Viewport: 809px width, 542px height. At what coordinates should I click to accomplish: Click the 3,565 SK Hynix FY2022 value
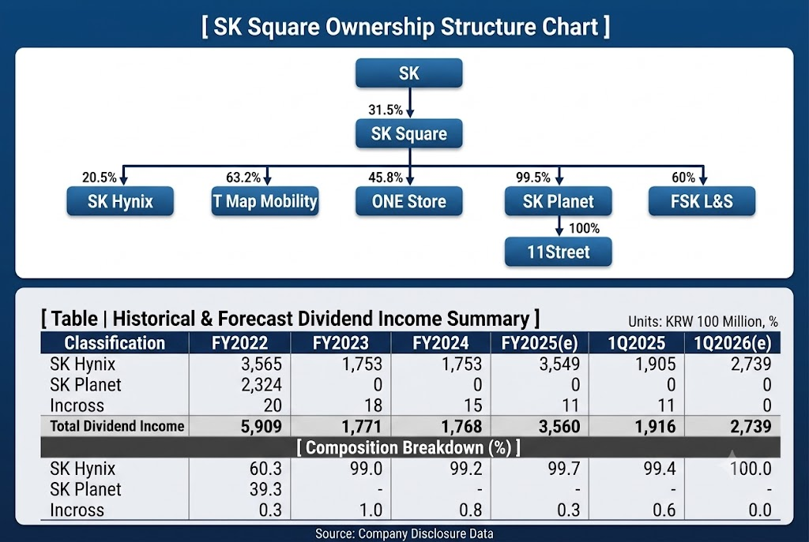pos(262,364)
